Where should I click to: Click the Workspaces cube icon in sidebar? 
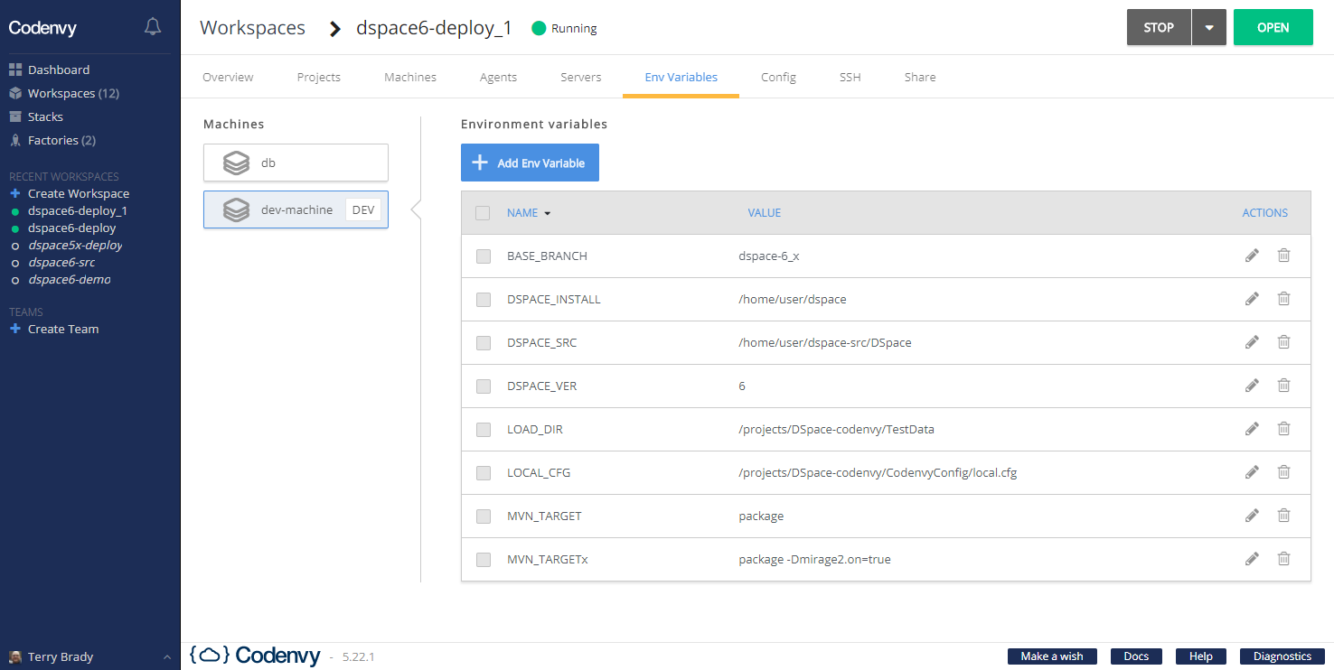15,93
